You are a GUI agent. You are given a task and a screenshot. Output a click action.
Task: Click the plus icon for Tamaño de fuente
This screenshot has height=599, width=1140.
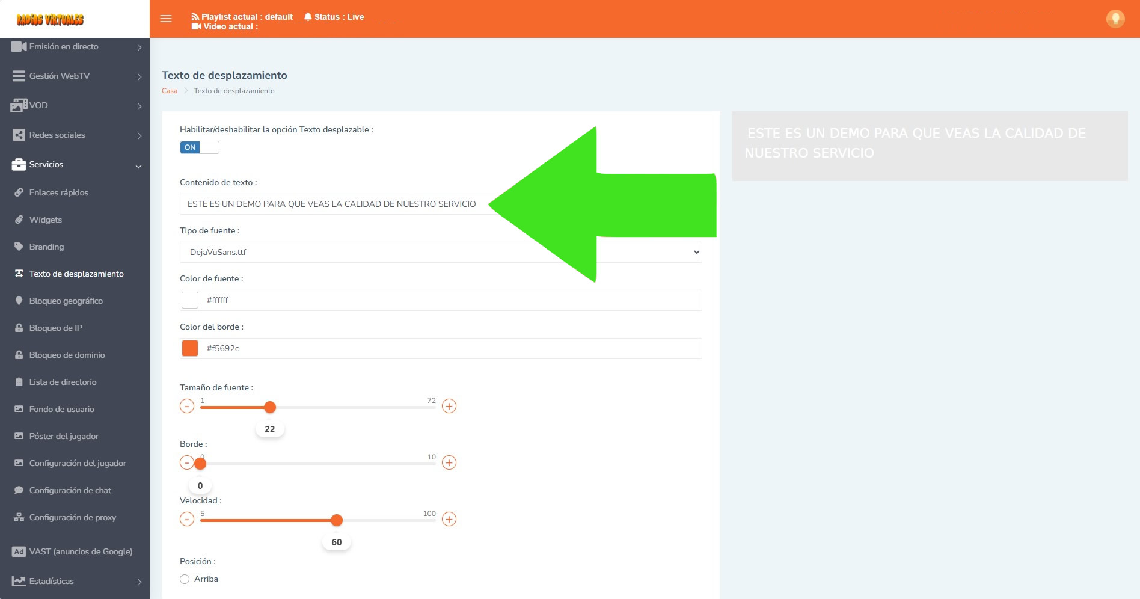pyautogui.click(x=449, y=406)
